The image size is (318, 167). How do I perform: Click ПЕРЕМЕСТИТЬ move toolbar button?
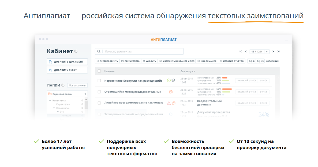pos(130,61)
